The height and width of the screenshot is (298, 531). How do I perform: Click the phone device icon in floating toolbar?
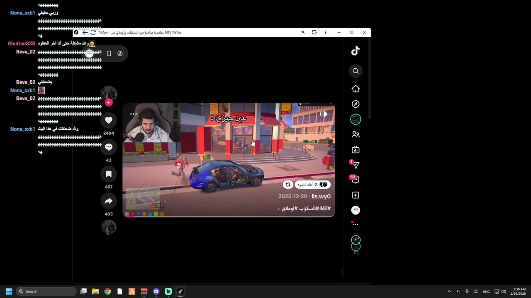pyautogui.click(x=109, y=53)
